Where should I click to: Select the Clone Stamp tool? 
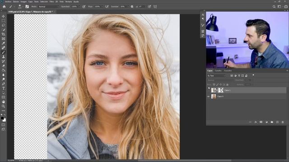coord(3,57)
